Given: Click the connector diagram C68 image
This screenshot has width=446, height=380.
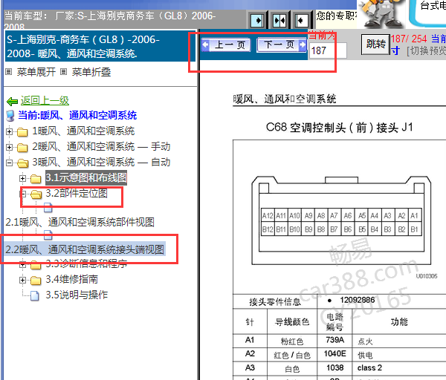Looking at the screenshot, I should (341, 220).
